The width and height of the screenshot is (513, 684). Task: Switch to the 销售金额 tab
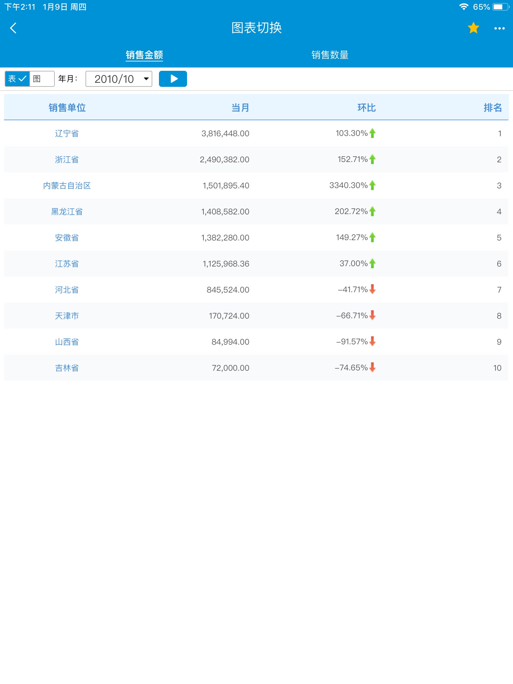click(144, 55)
